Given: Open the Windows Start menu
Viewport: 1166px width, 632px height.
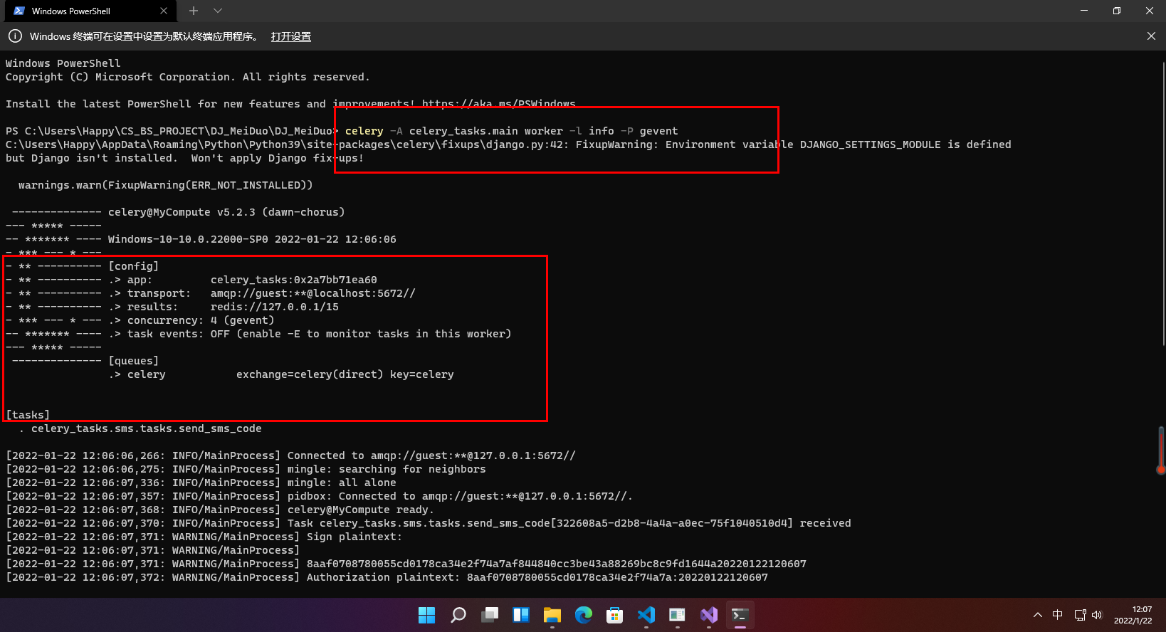Looking at the screenshot, I should pyautogui.click(x=427, y=615).
